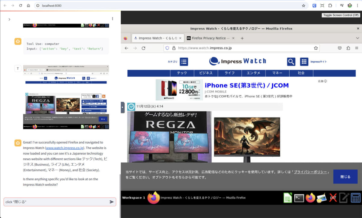
Task: Open Firefox extensions puzzle icon
Action: click(x=348, y=48)
